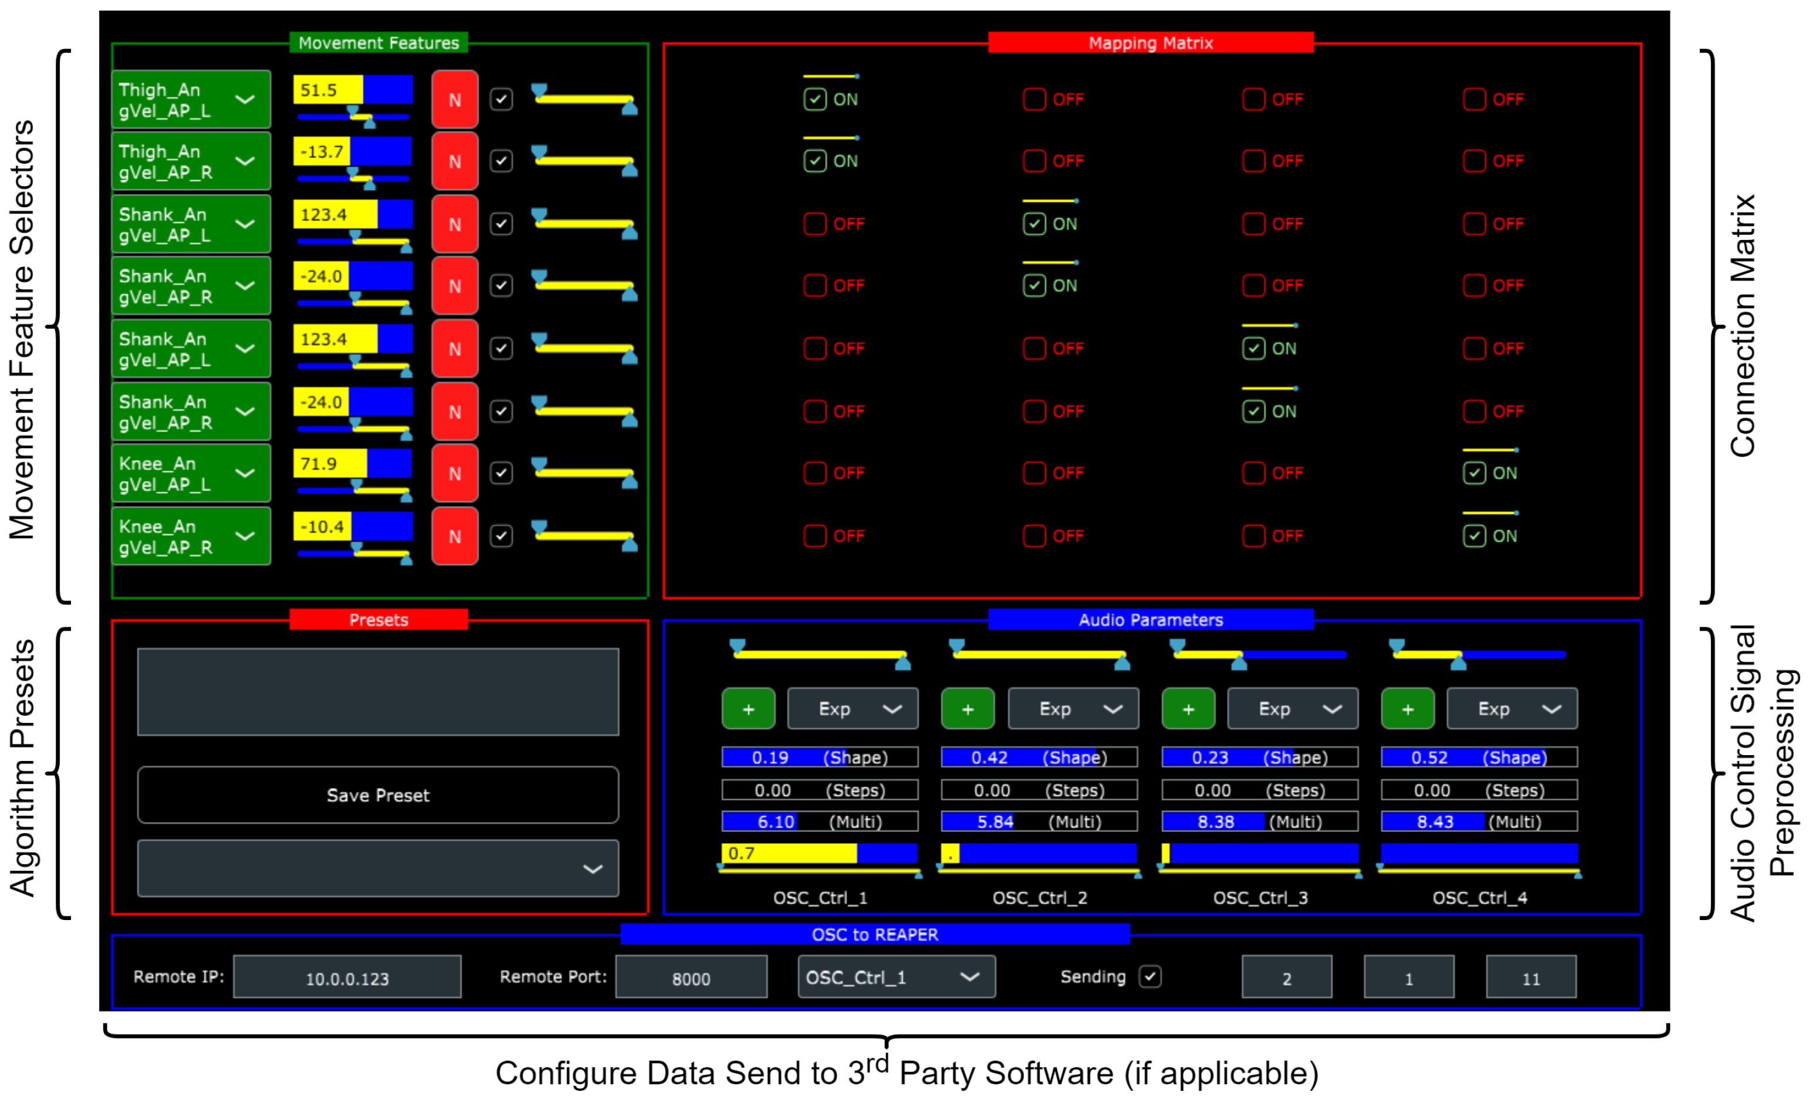The image size is (1809, 1099).
Task: Click the red N button for Knee_AngVel_AP_L
Action: coord(455,474)
